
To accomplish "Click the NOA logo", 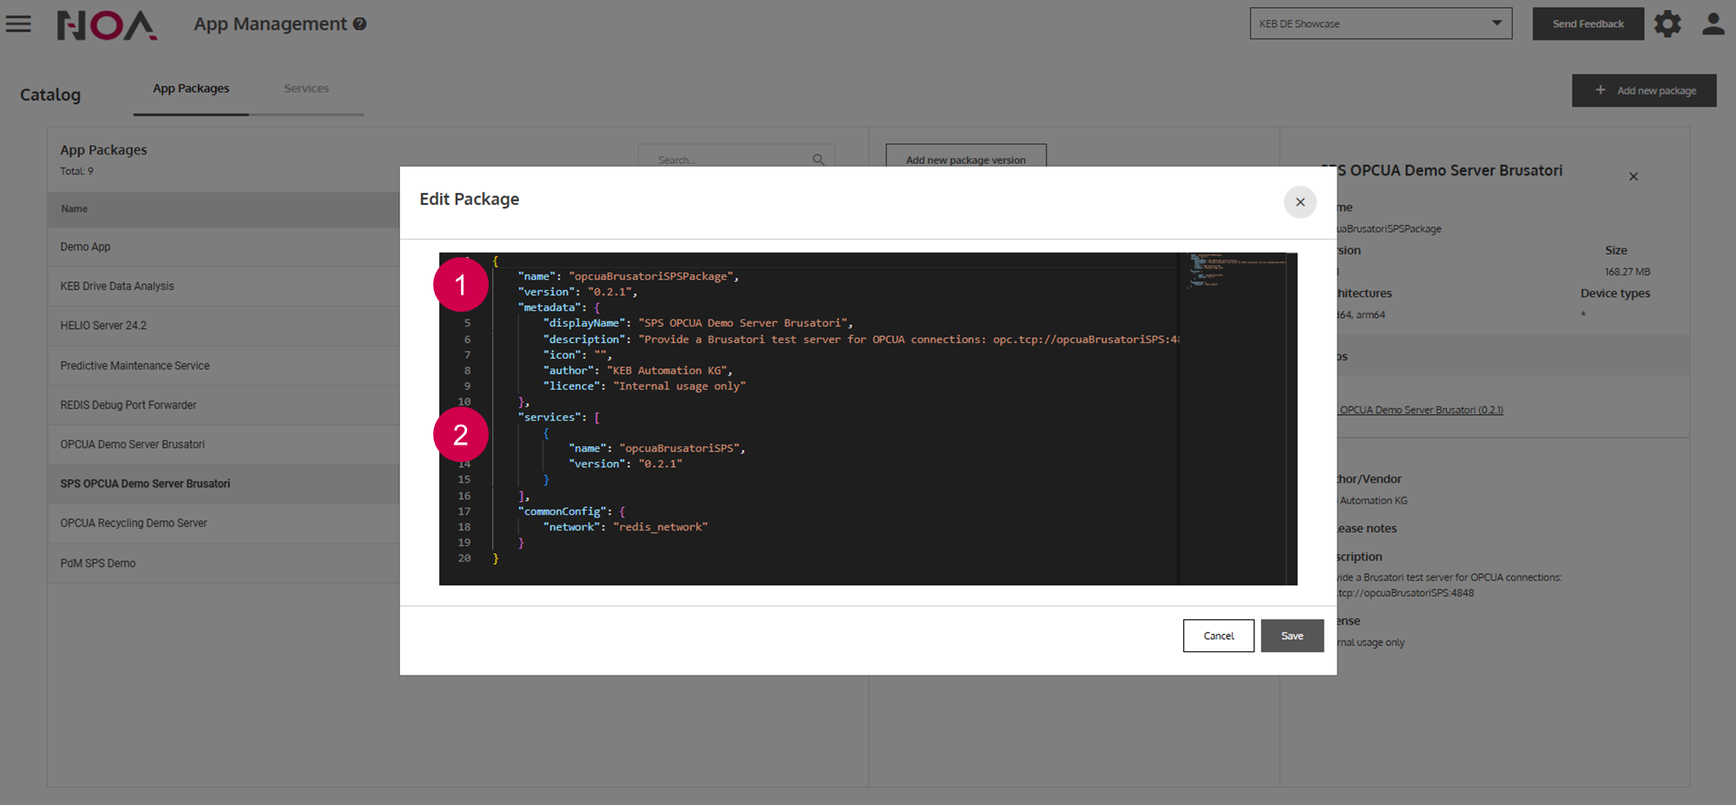I will coord(107,25).
